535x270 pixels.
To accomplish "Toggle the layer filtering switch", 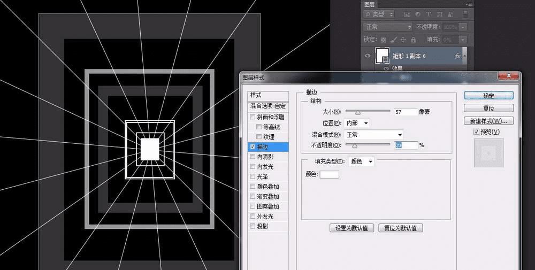I will pyautogui.click(x=465, y=14).
